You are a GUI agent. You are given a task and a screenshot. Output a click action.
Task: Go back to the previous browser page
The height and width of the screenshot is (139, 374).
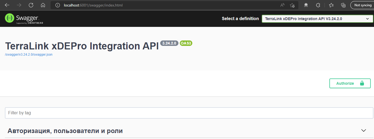pyautogui.click(x=7, y=5)
